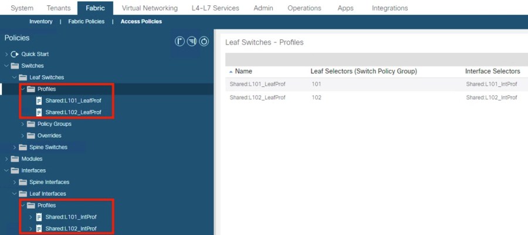528x235 pixels.
Task: Go to the Inventory submenu link
Action: (x=40, y=22)
